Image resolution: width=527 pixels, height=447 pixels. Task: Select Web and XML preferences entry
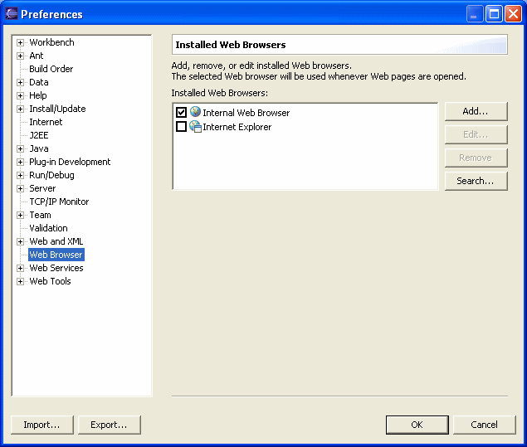(x=56, y=241)
